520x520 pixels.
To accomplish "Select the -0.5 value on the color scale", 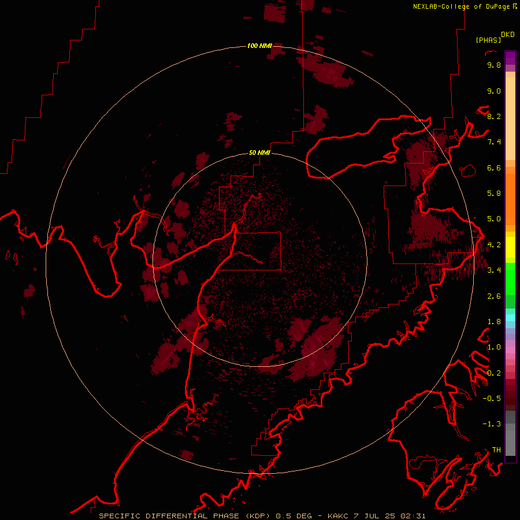I will click(x=492, y=399).
